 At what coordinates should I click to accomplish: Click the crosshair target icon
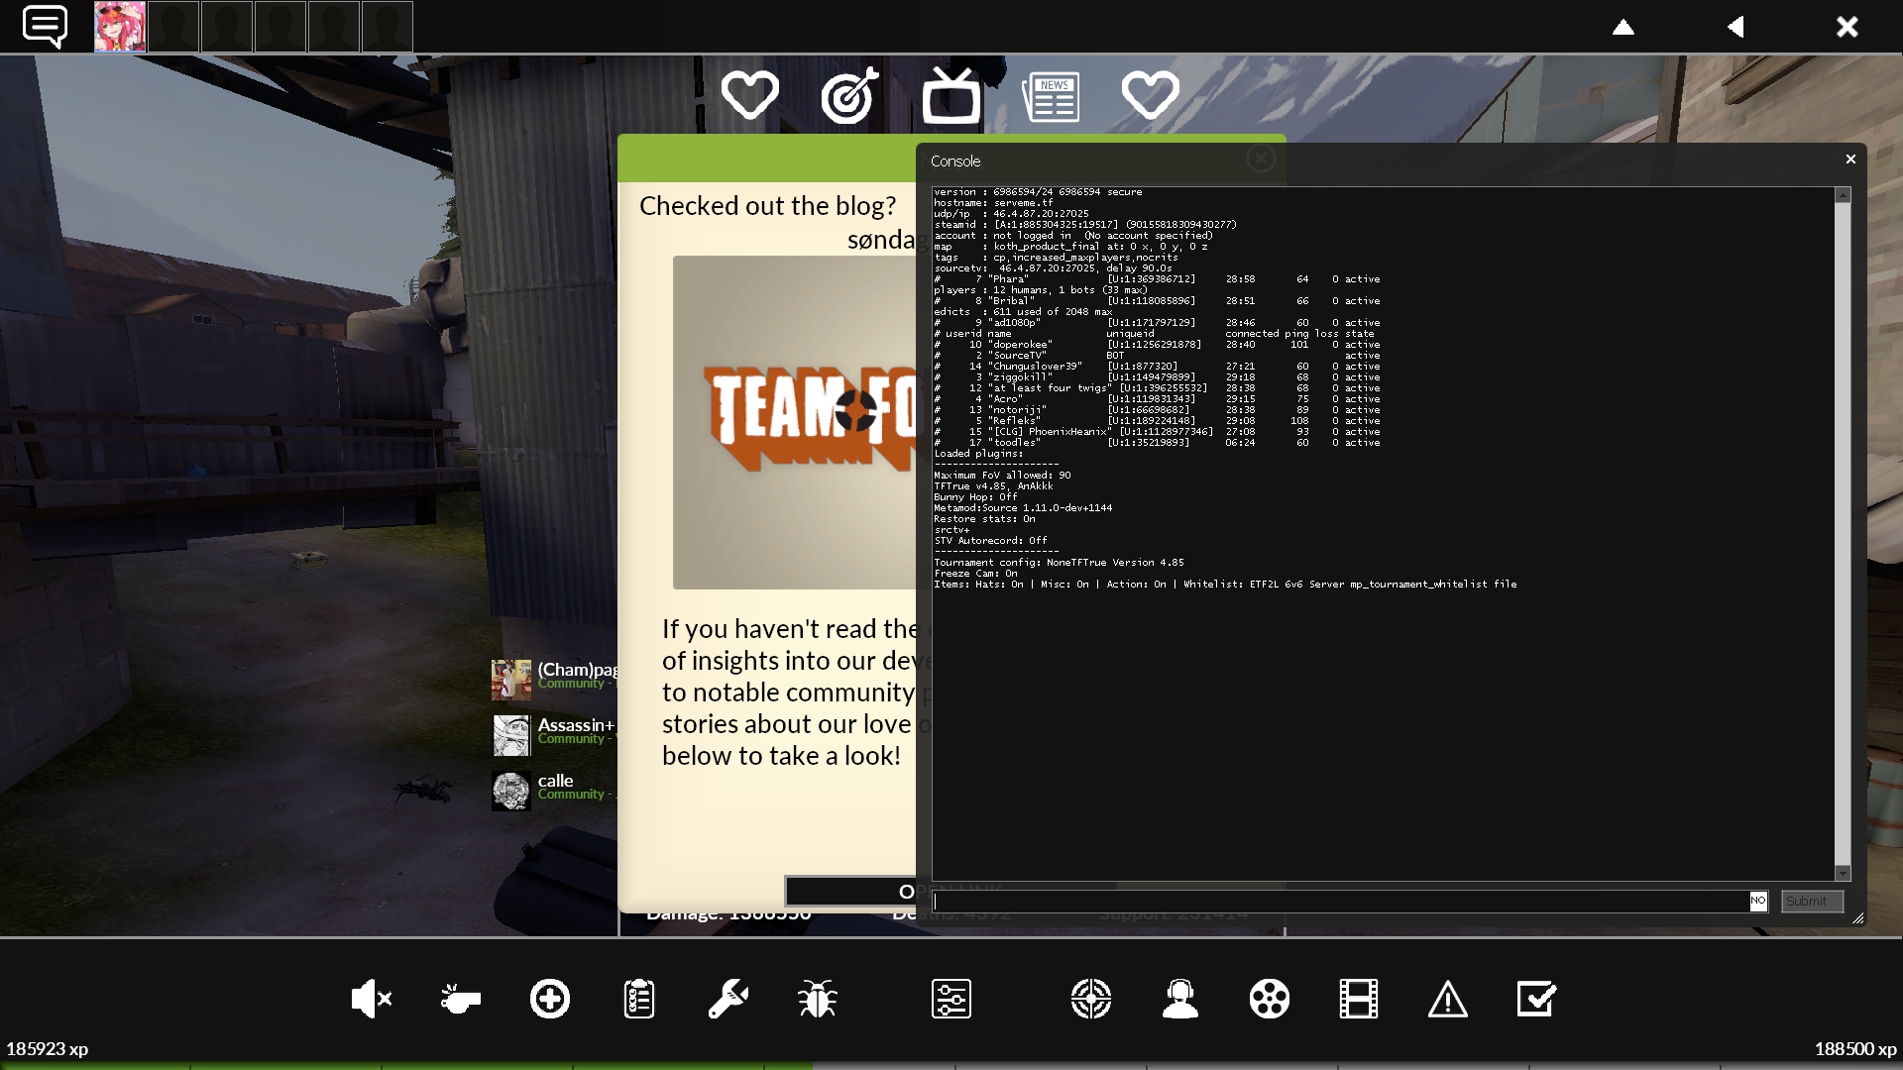click(x=1091, y=999)
